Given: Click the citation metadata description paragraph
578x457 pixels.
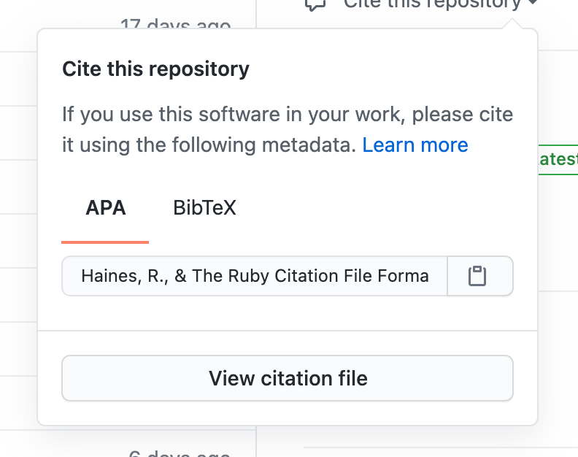Looking at the screenshot, I should (288, 130).
